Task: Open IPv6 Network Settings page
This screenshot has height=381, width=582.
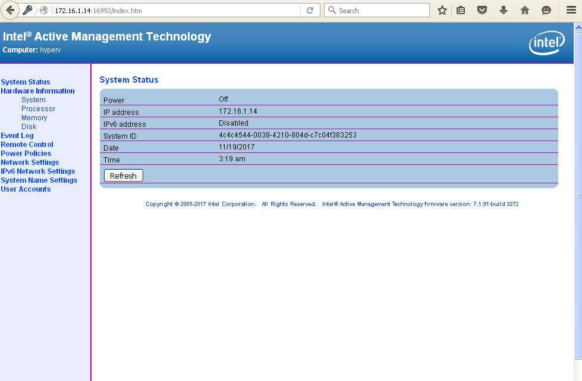Action: click(x=38, y=171)
